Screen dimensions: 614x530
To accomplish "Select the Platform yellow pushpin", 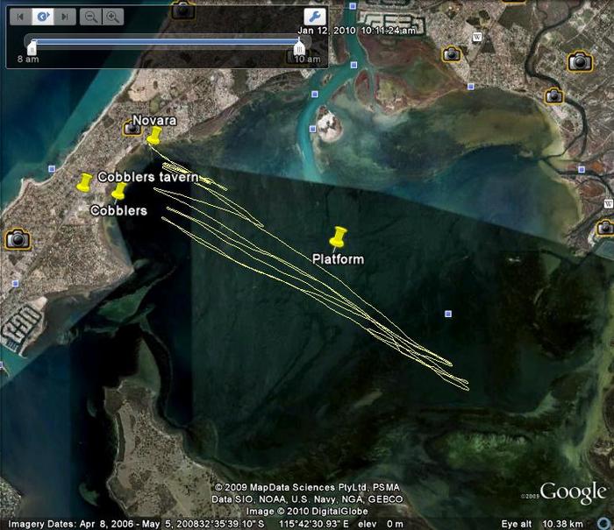I will 338,236.
